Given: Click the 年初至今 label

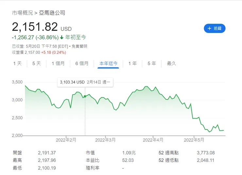Looking at the screenshot, I should pyautogui.click(x=76, y=37).
